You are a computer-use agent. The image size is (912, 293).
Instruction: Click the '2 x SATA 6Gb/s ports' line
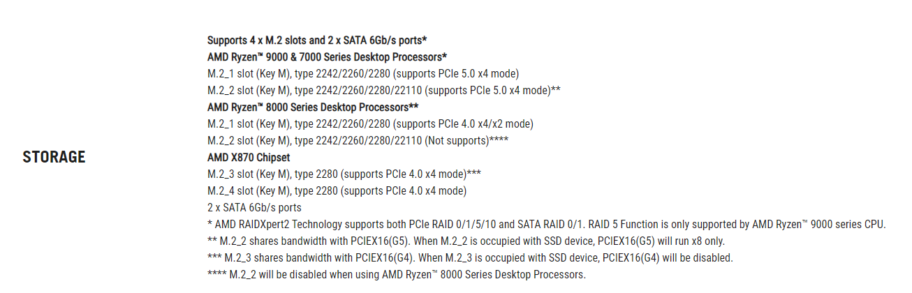[254, 207]
